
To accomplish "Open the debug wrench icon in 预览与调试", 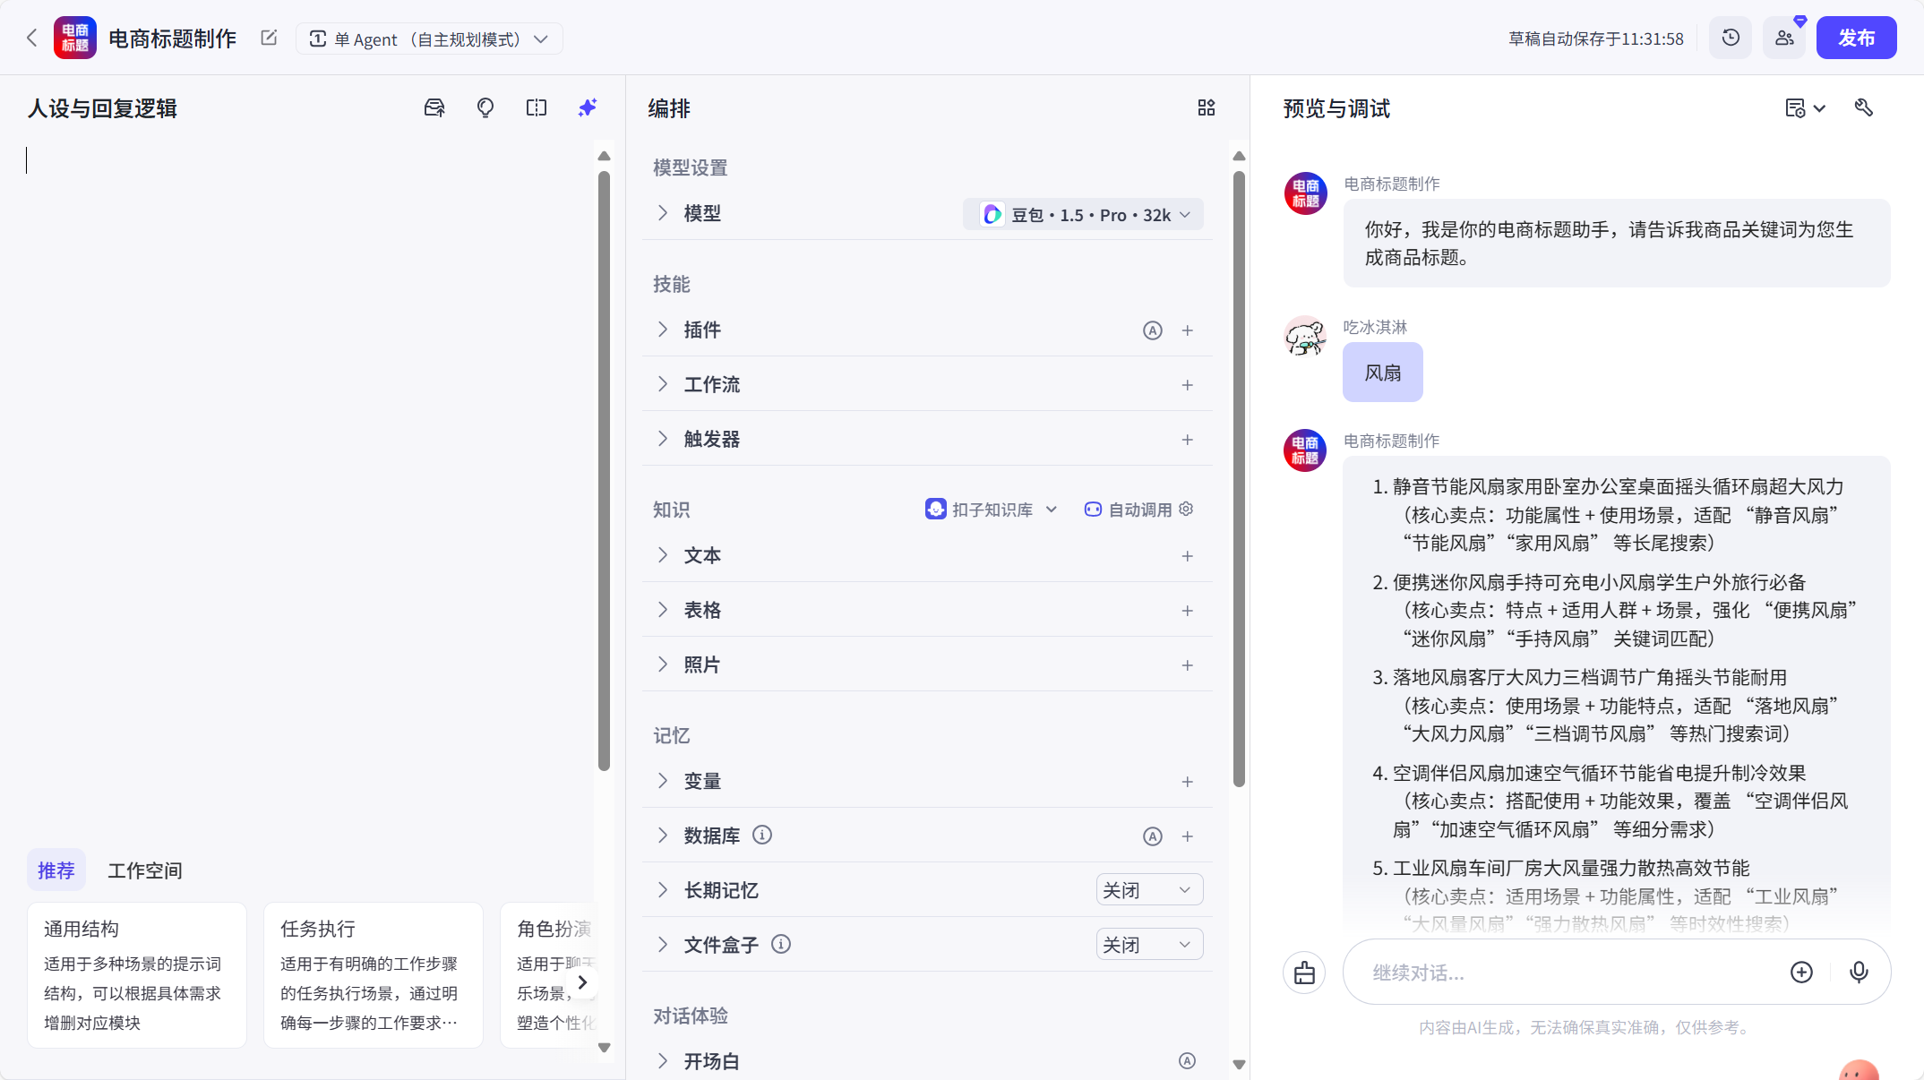I will point(1864,107).
